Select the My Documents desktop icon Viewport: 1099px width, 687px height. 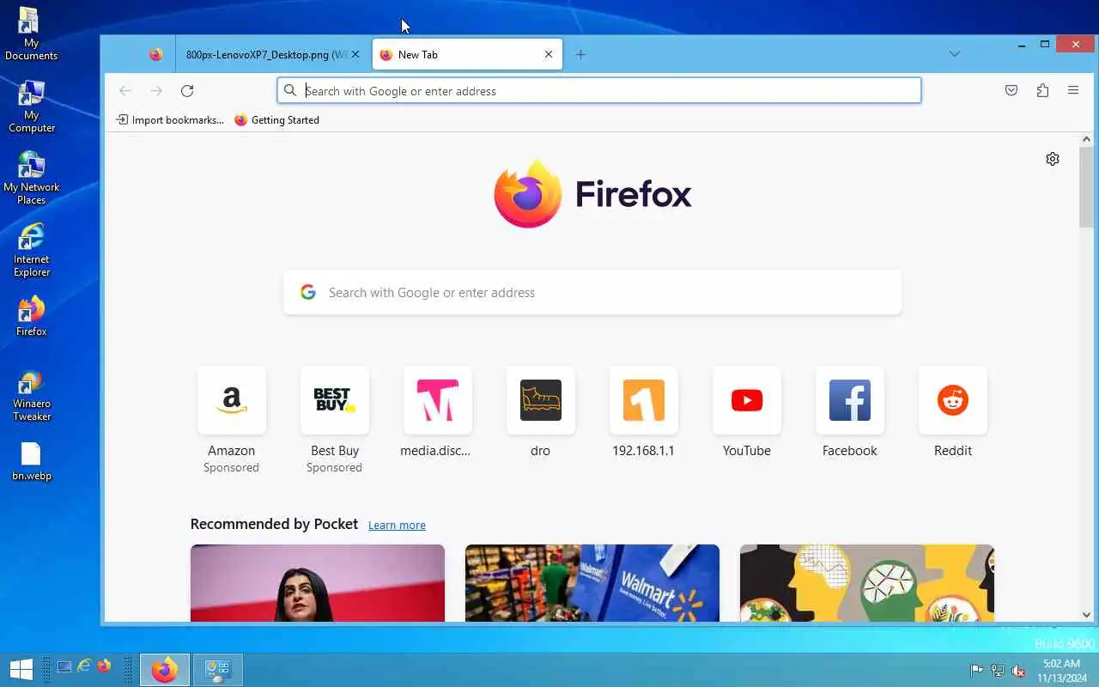32,34
